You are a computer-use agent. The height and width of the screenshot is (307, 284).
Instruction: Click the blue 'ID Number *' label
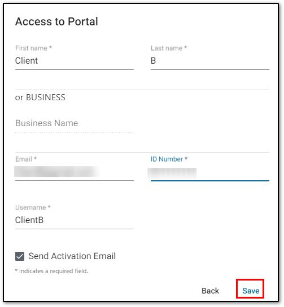169,159
